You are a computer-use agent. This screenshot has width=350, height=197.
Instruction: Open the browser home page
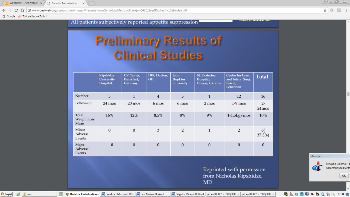click(x=22, y=10)
